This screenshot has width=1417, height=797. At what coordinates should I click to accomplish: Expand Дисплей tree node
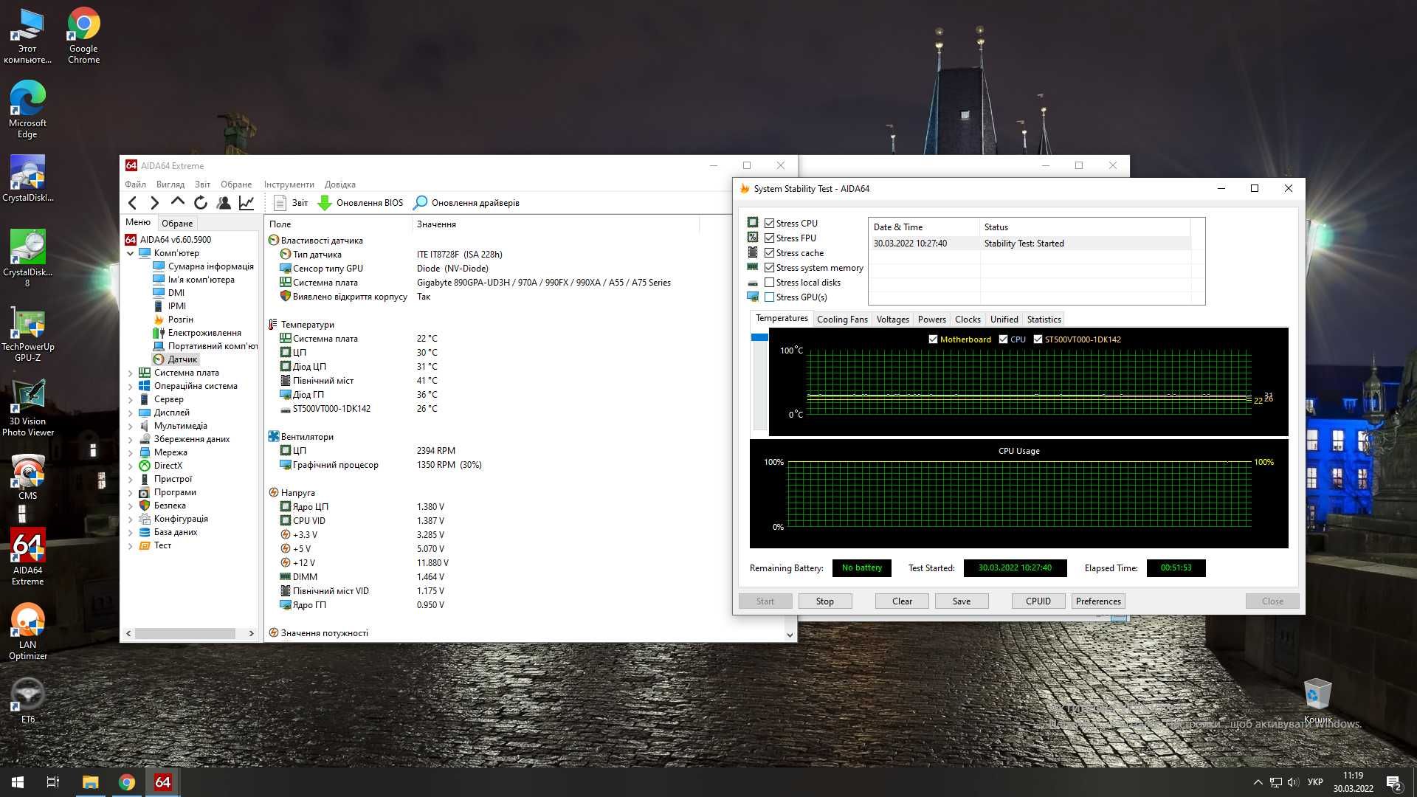[131, 413]
